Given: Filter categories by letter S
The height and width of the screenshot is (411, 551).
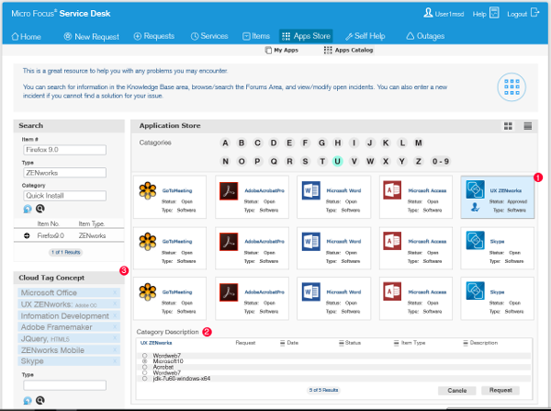Looking at the screenshot, I should (305, 161).
